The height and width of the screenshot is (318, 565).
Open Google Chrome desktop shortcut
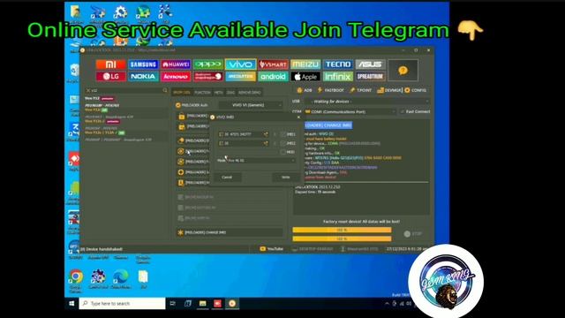click(x=76, y=280)
